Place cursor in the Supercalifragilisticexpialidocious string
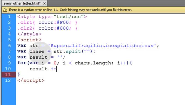This screenshot has height=105, width=185. [x=102, y=46]
